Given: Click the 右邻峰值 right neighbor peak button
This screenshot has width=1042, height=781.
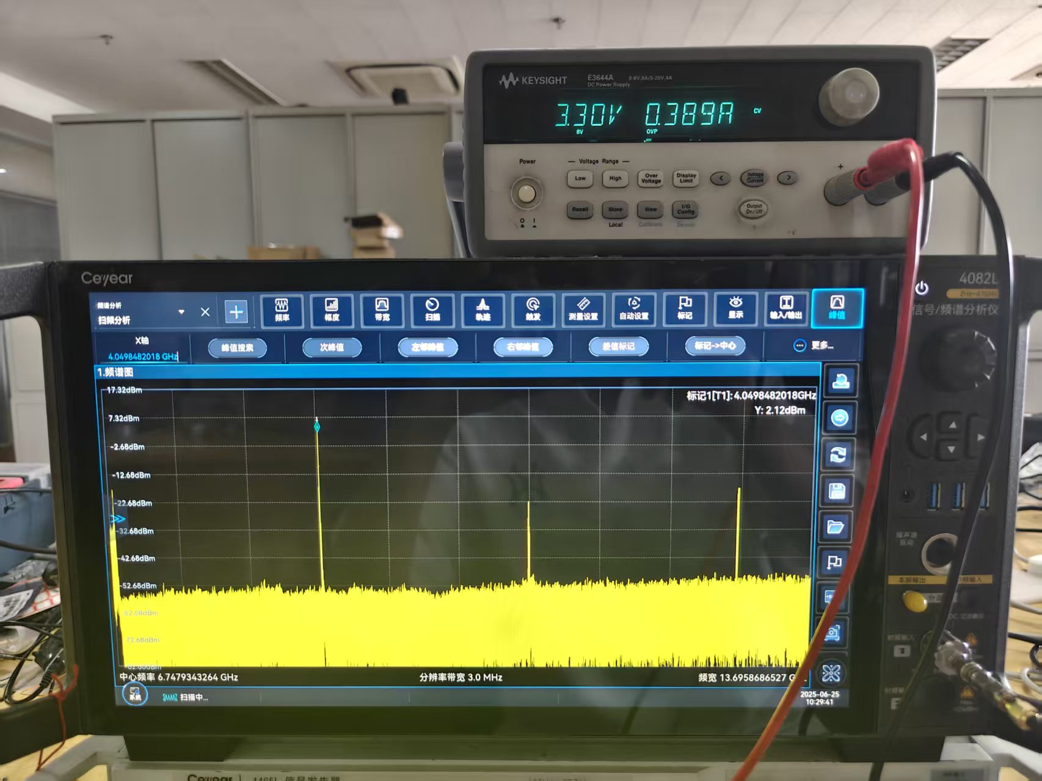Looking at the screenshot, I should pos(523,347).
